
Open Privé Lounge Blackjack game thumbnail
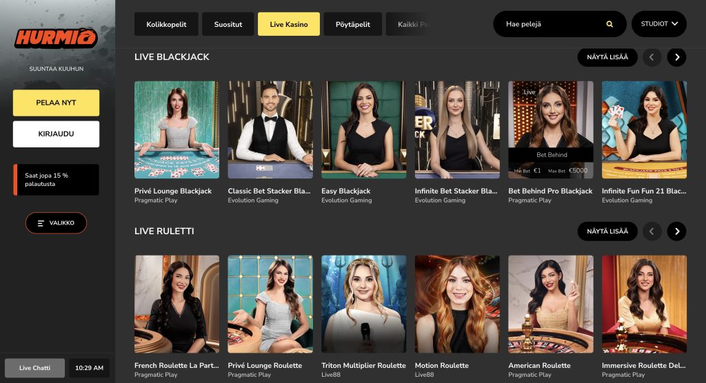pyautogui.click(x=176, y=130)
